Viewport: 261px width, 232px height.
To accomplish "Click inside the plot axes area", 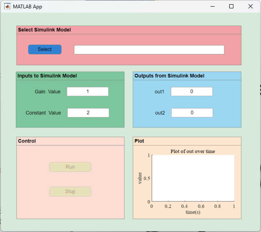I will [x=193, y=178].
